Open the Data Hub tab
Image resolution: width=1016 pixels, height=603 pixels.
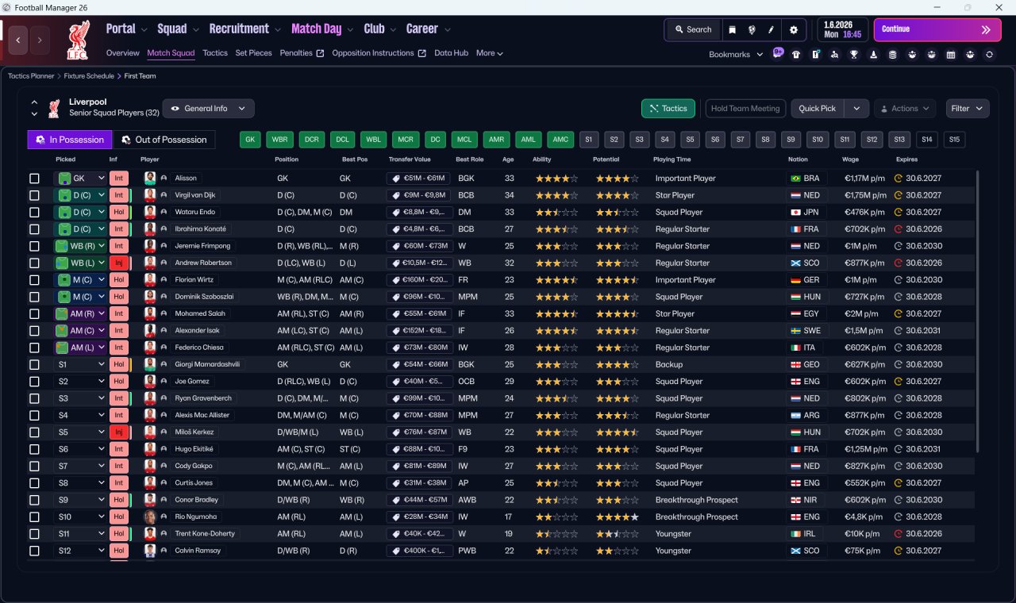click(x=451, y=53)
